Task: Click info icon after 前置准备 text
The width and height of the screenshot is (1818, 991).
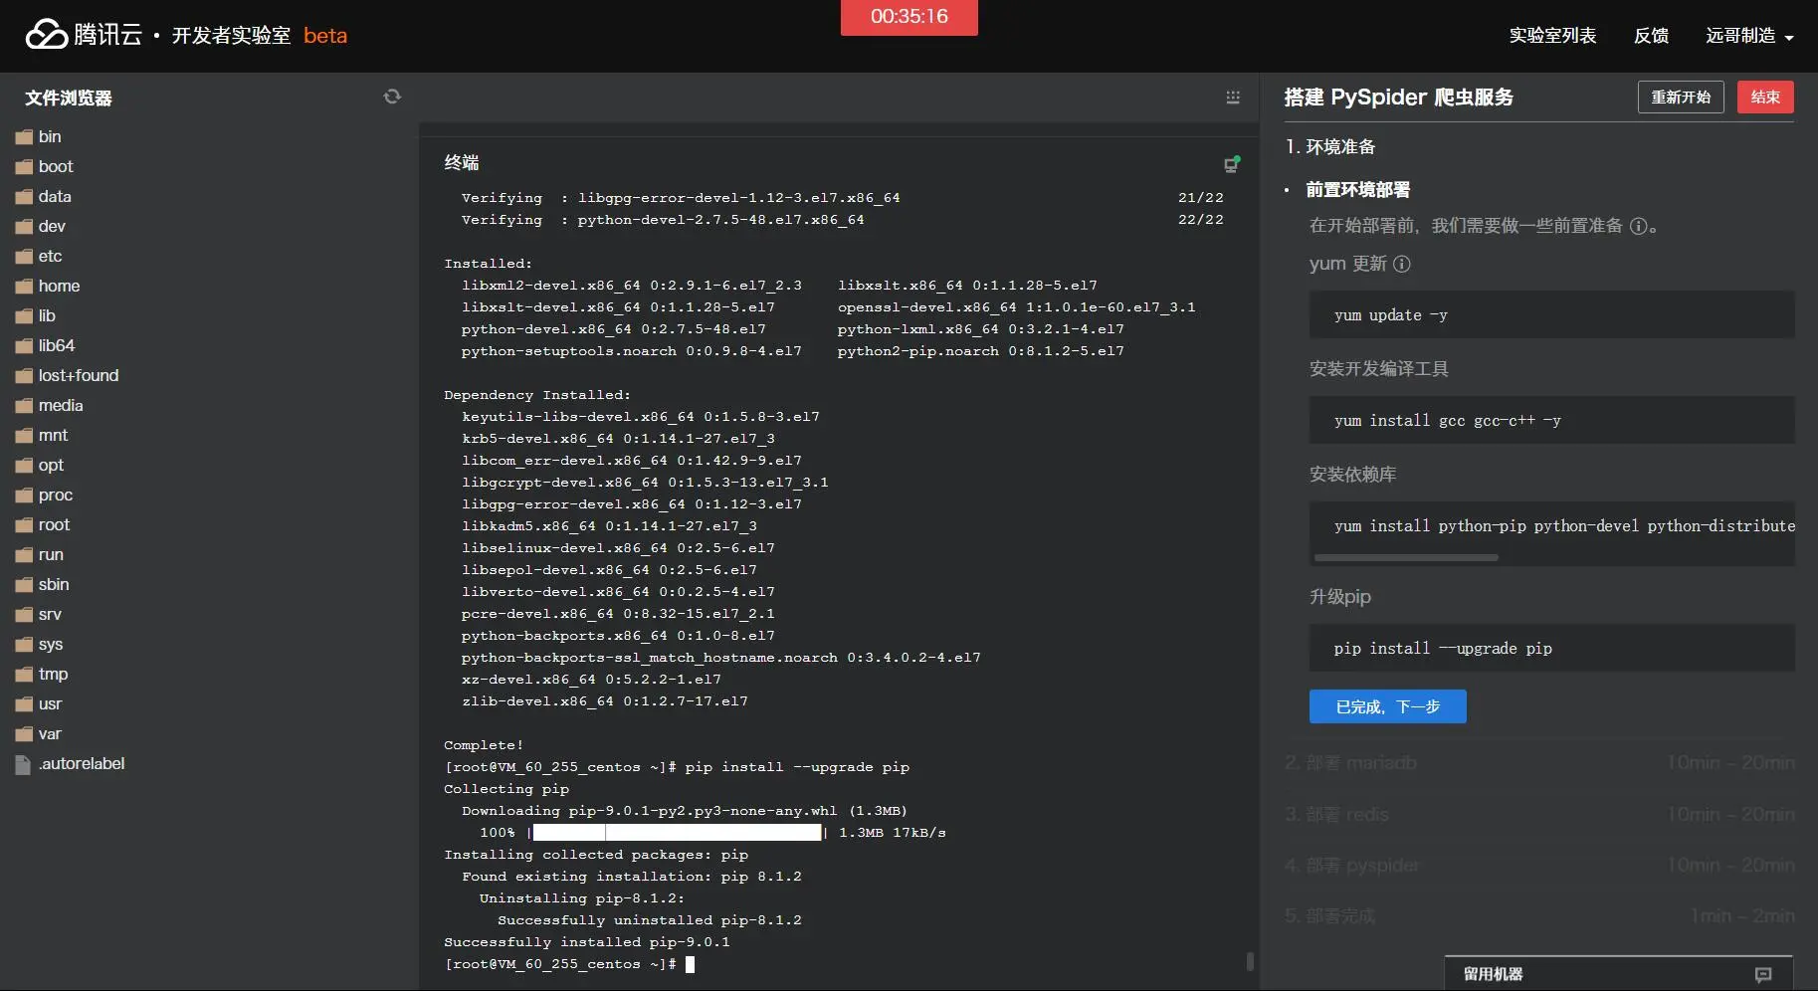Action: pyautogui.click(x=1638, y=226)
